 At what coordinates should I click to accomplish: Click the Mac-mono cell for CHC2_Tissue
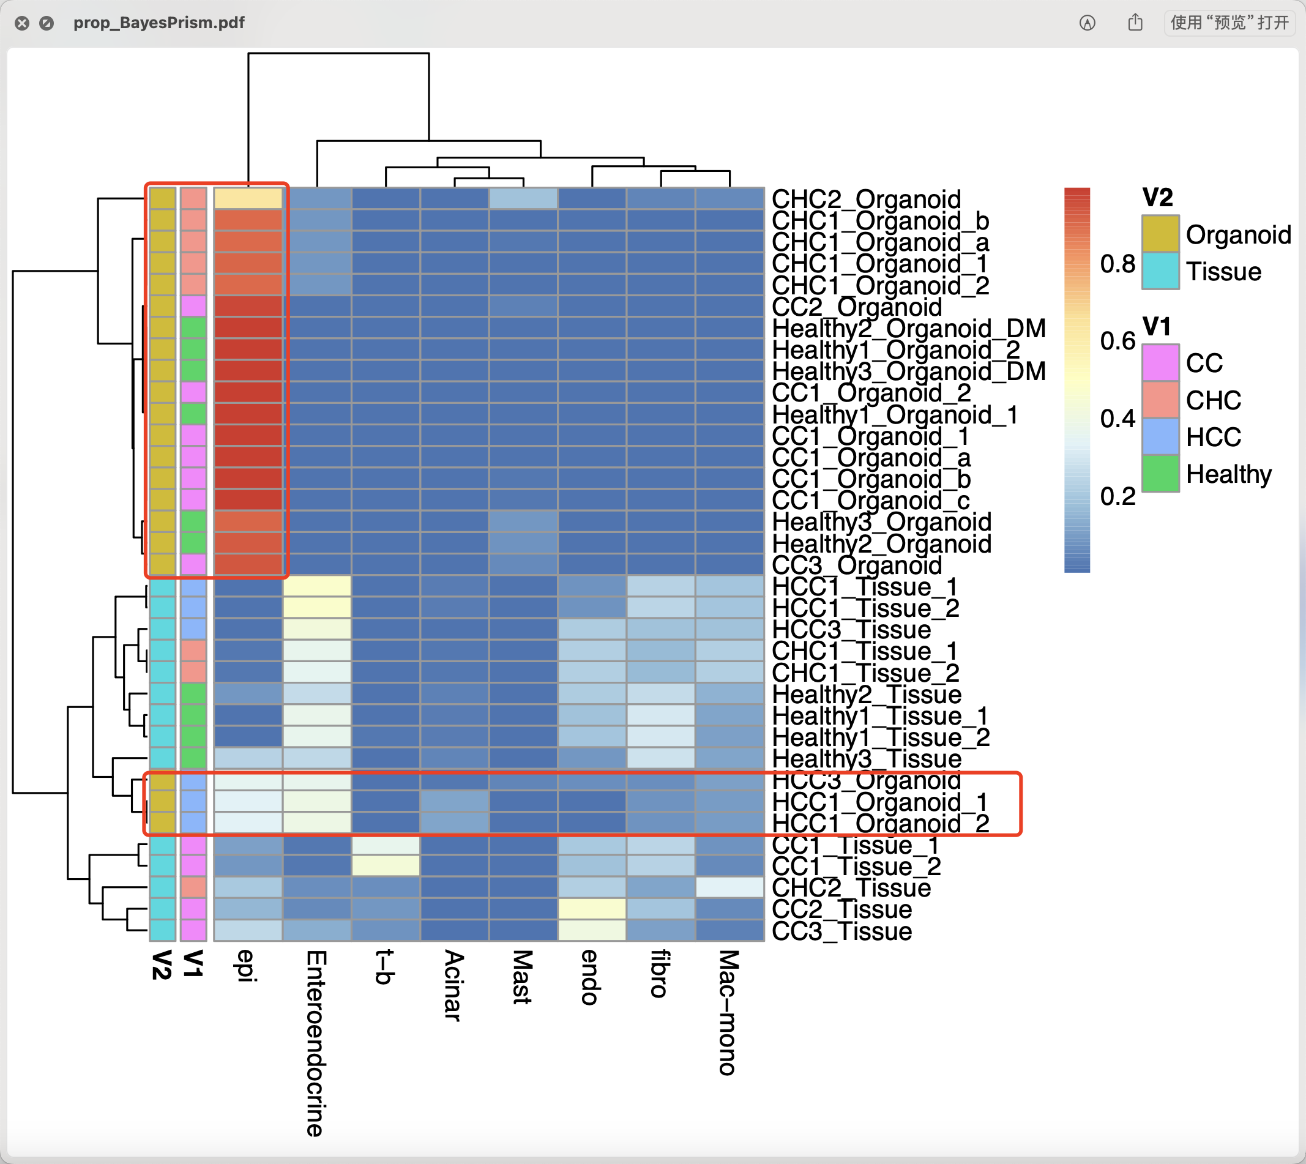coord(729,887)
